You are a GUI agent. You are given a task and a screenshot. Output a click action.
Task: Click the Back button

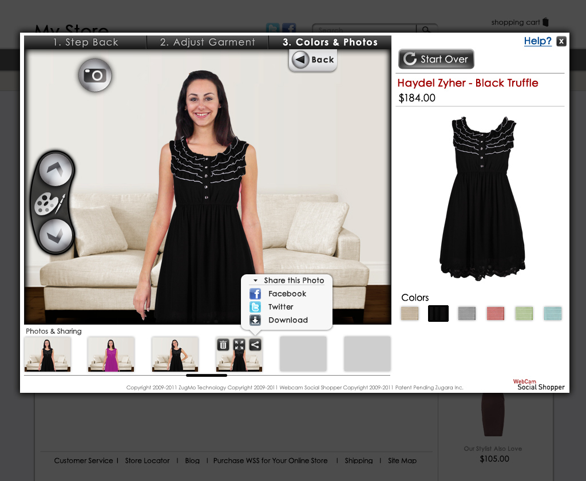313,60
